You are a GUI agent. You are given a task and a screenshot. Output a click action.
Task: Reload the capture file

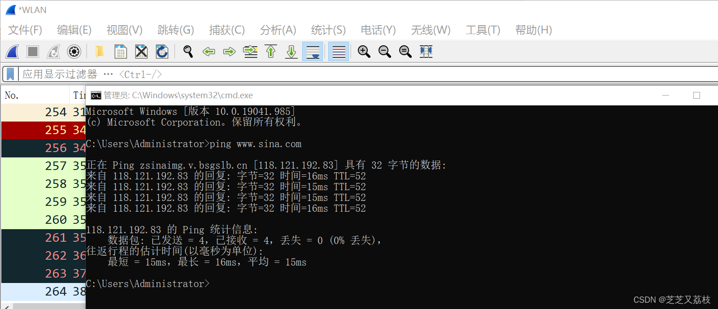tap(162, 52)
